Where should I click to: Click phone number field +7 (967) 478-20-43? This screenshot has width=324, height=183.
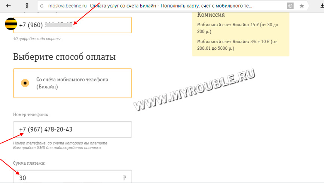[72, 129]
